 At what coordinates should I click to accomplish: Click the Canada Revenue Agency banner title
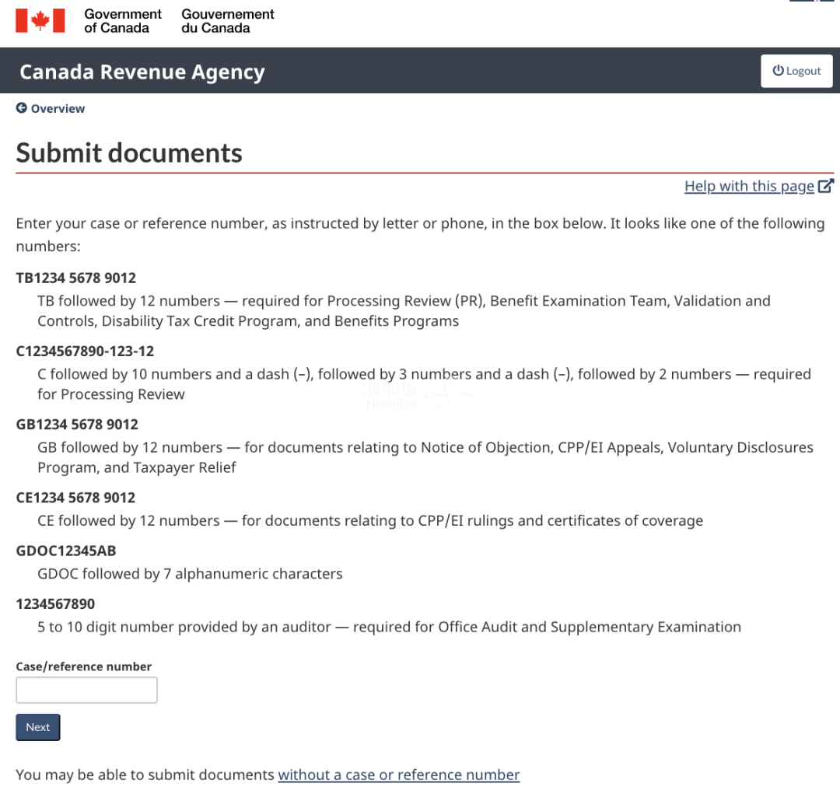(x=142, y=72)
